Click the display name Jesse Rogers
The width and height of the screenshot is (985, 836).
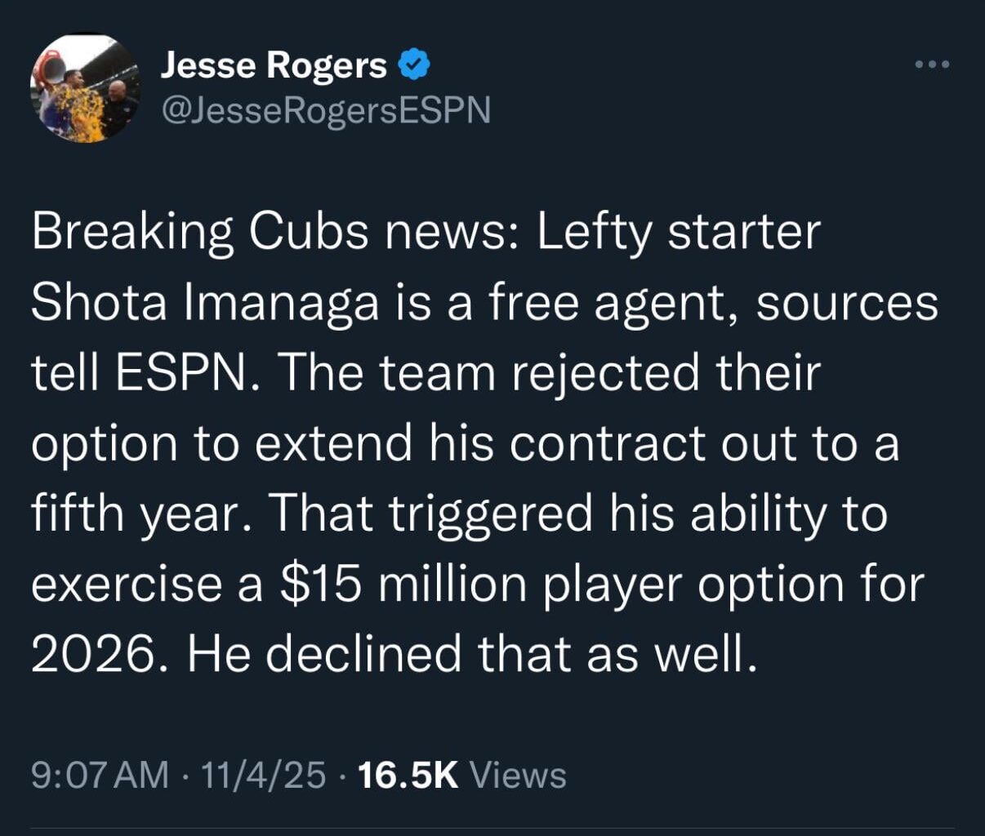click(x=274, y=65)
